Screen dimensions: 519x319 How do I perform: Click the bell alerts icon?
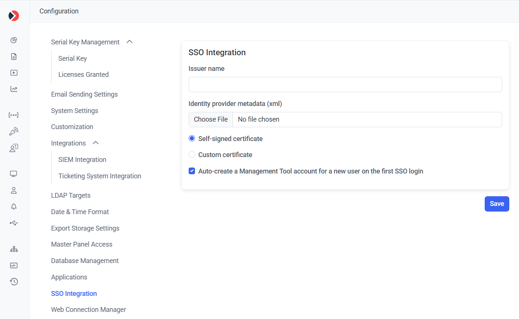pos(14,207)
